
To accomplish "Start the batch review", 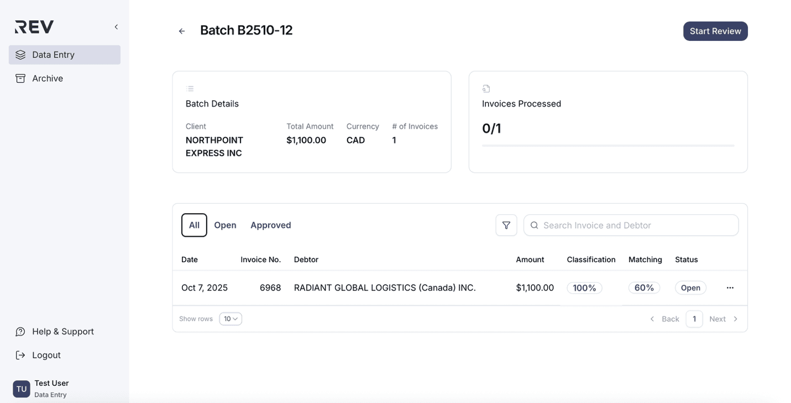I will pos(715,31).
